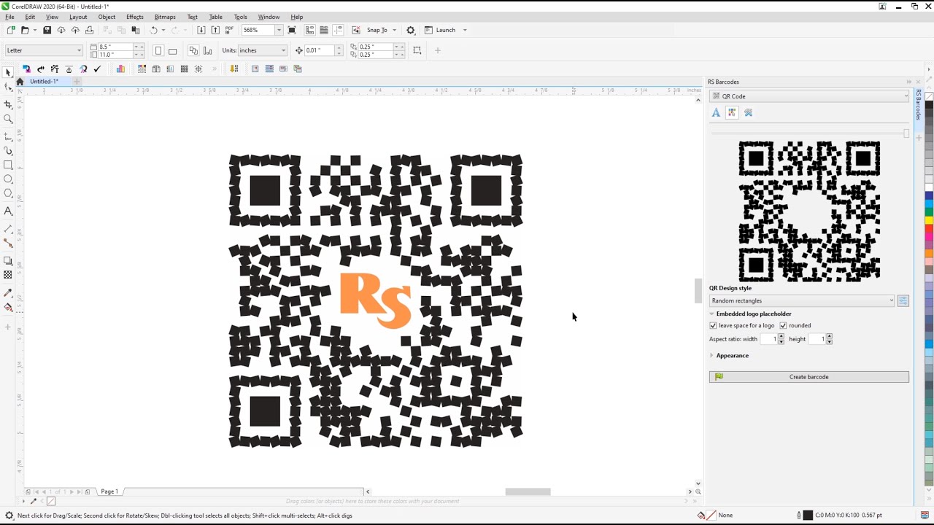Toggle the 'rounded' checkbox
Viewport: 934px width, 525px height.
coord(783,325)
